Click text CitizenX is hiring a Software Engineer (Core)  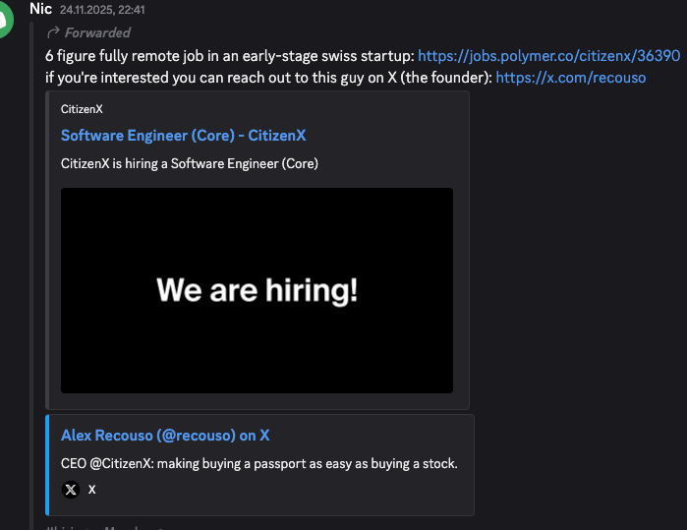(190, 163)
